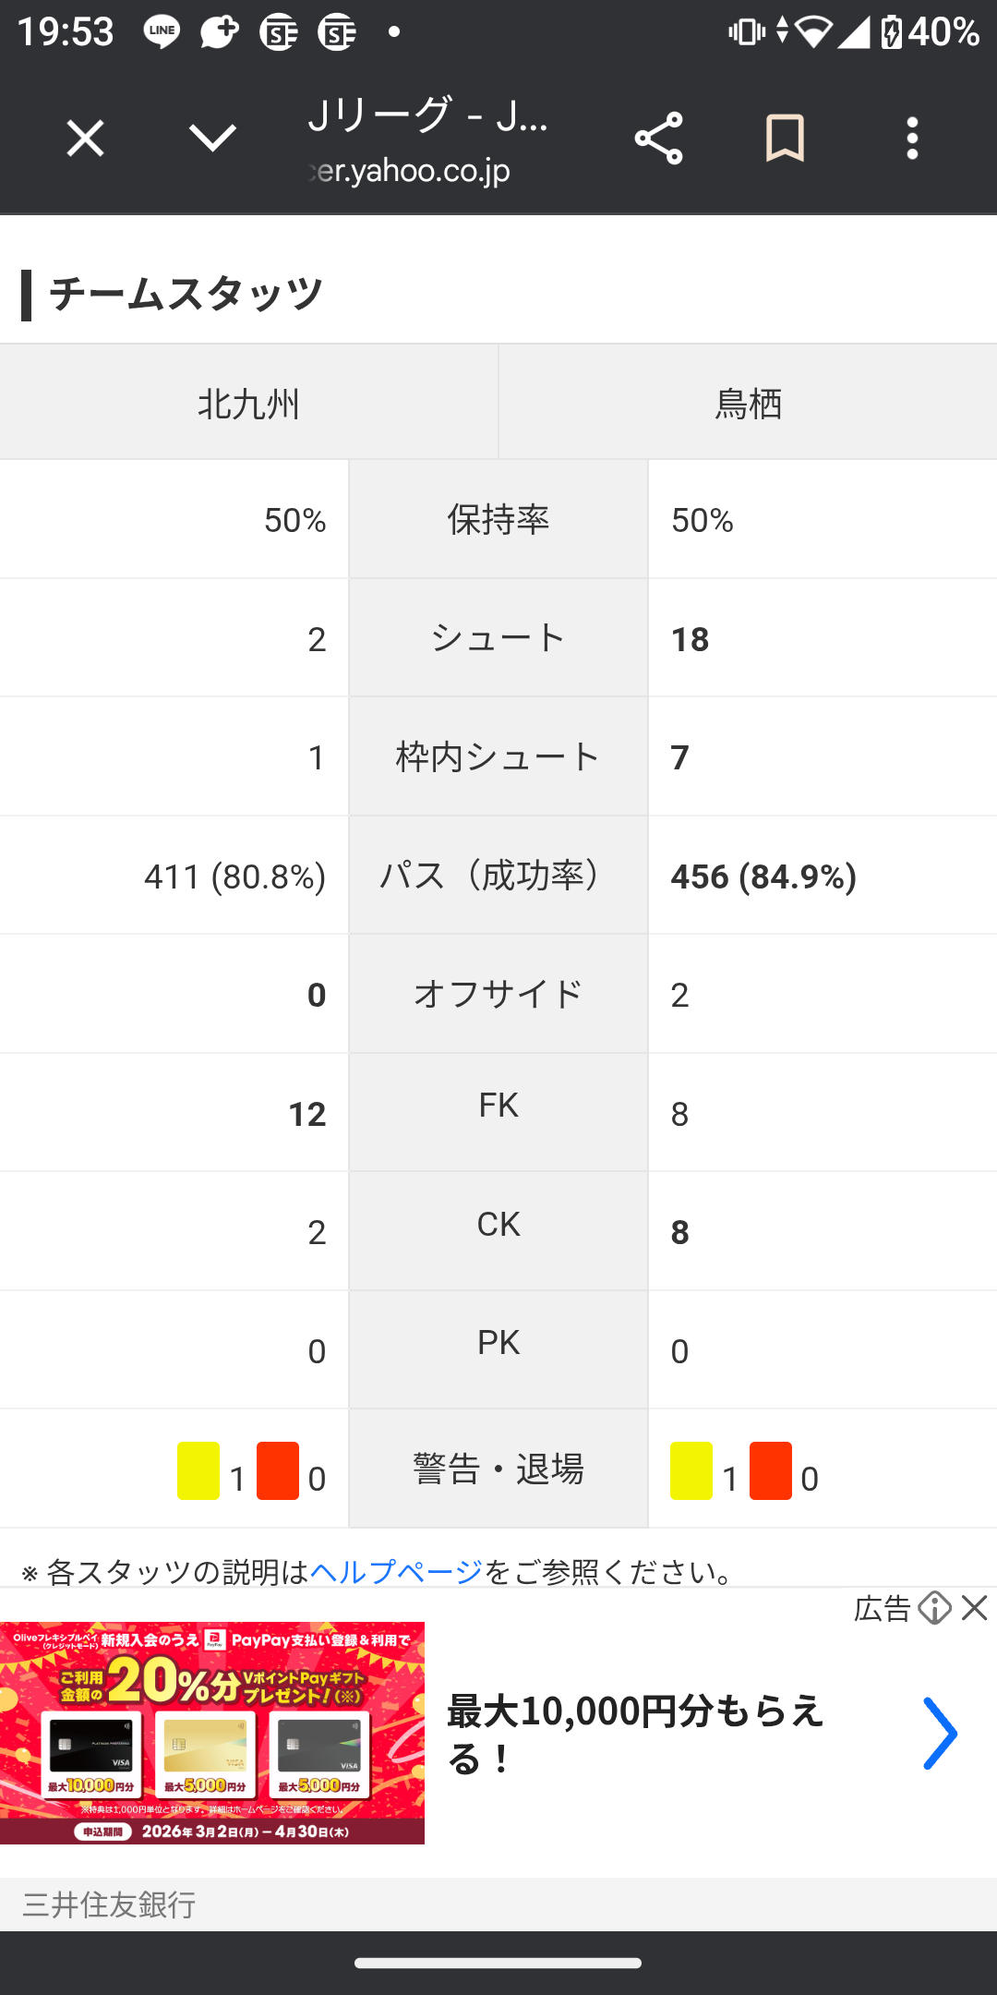997x1995 pixels.
Task: Close the ad with the X icon
Action: click(x=975, y=1609)
